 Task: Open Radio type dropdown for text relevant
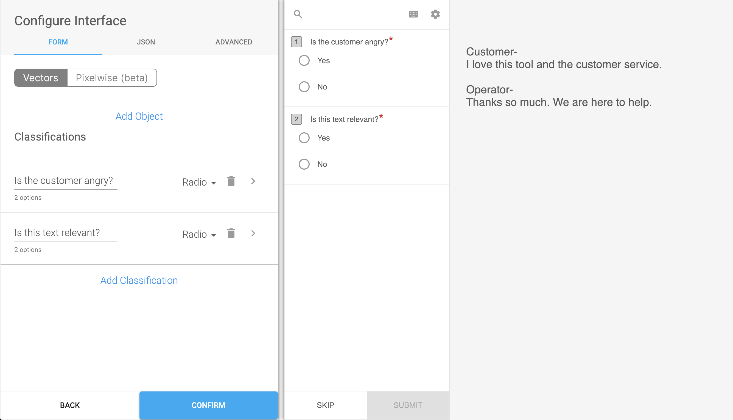click(199, 234)
